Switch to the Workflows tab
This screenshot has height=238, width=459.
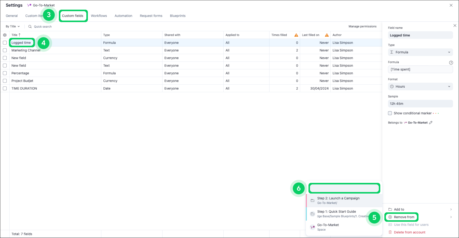coord(99,16)
